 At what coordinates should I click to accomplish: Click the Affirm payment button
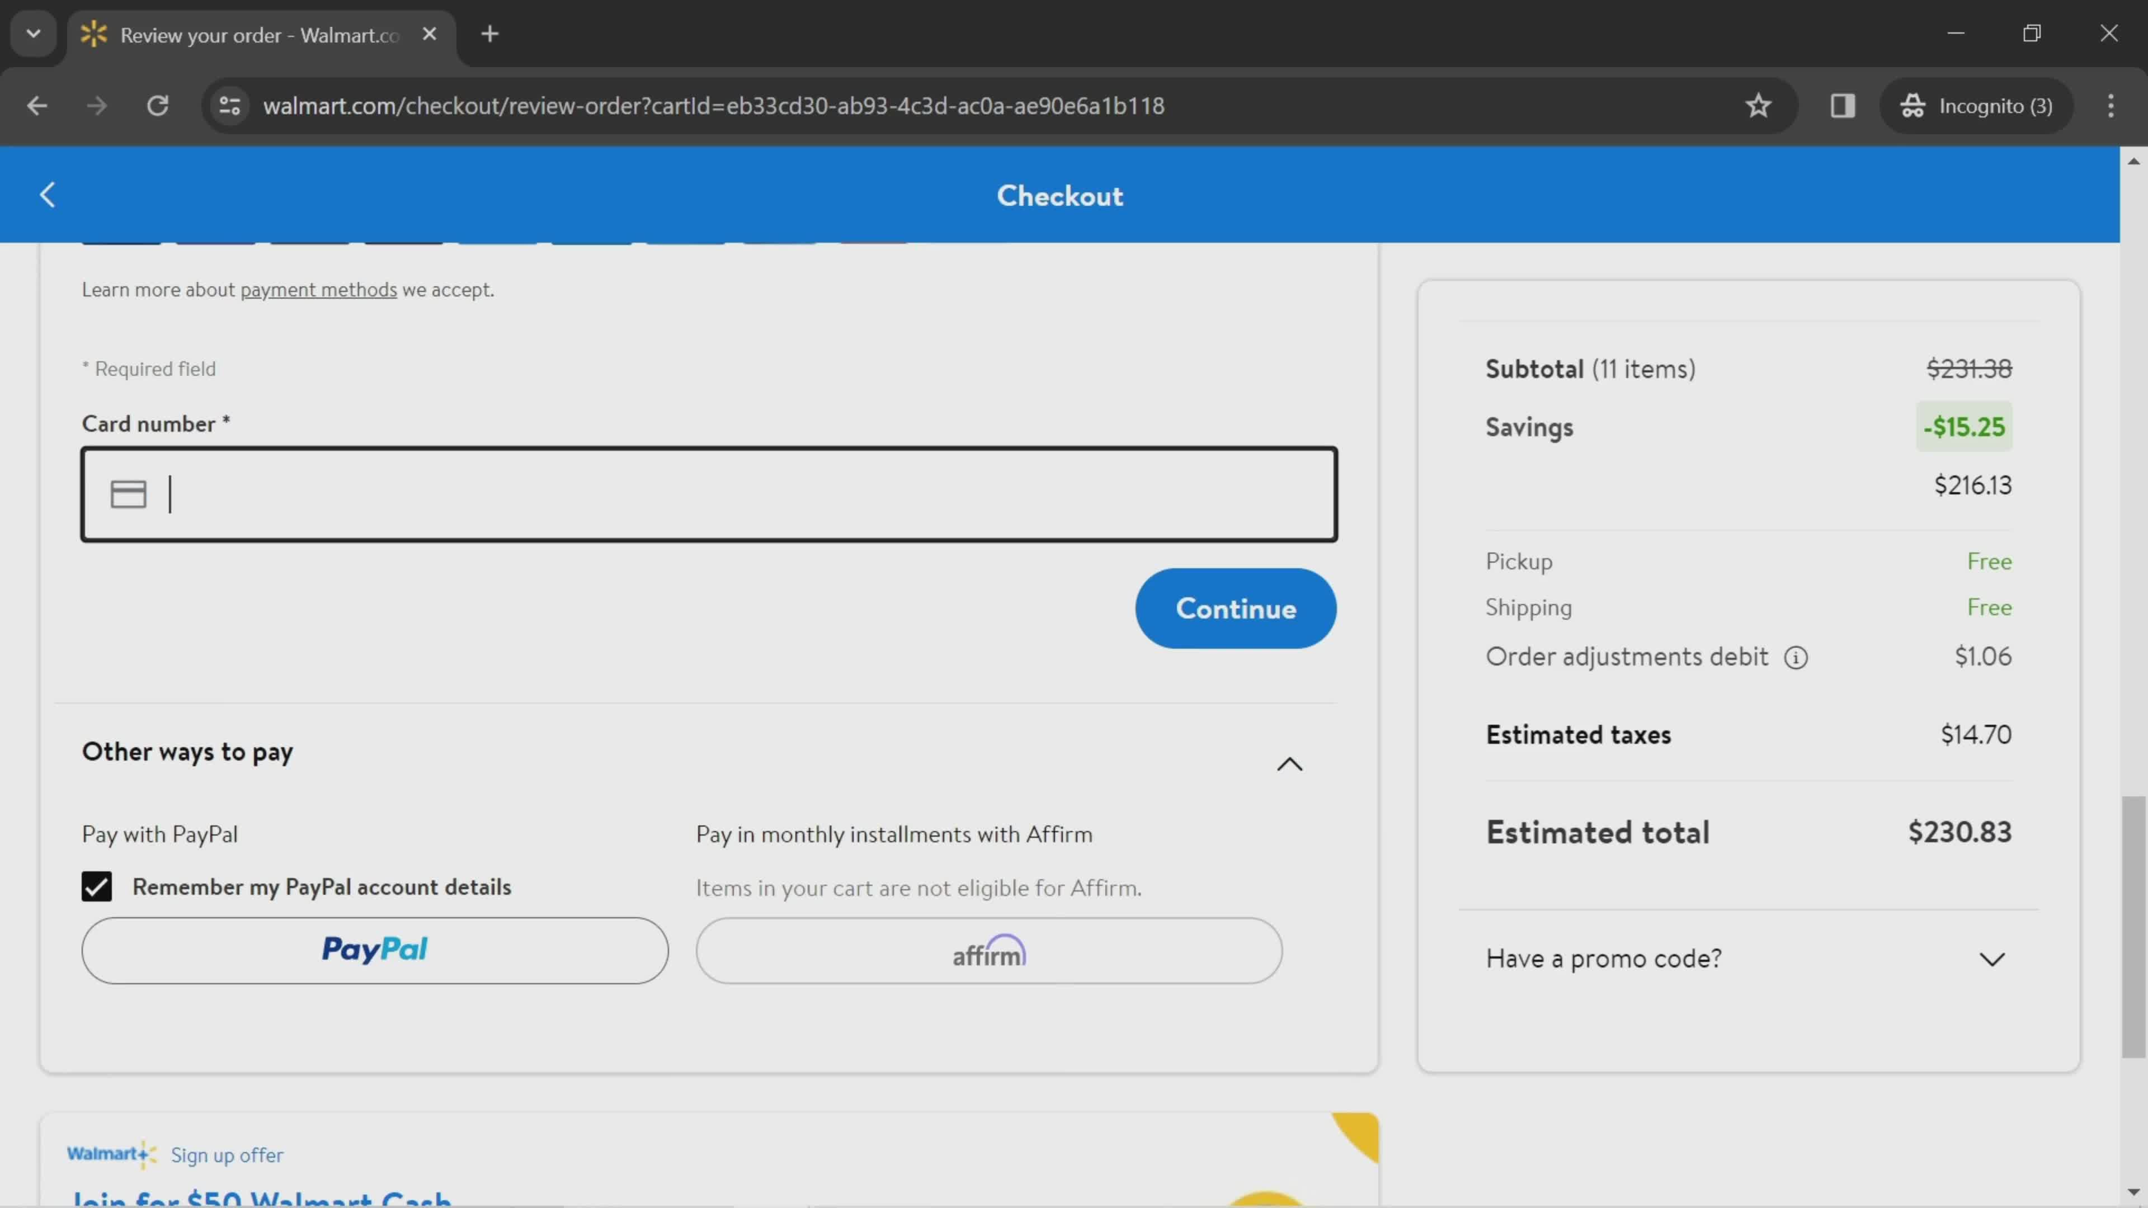coord(989,950)
